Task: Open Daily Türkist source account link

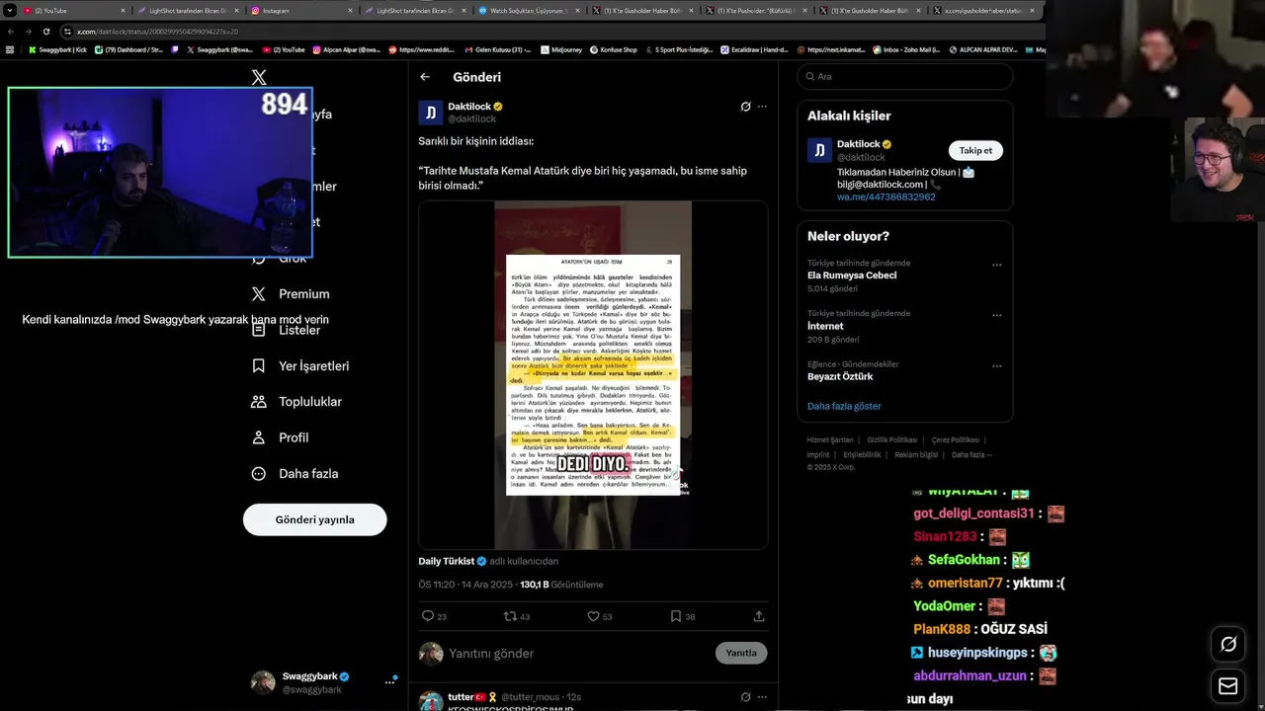Action: (453, 561)
